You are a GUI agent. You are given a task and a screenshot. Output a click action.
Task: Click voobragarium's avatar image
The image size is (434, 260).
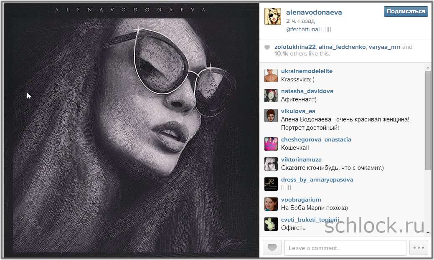[x=271, y=204]
